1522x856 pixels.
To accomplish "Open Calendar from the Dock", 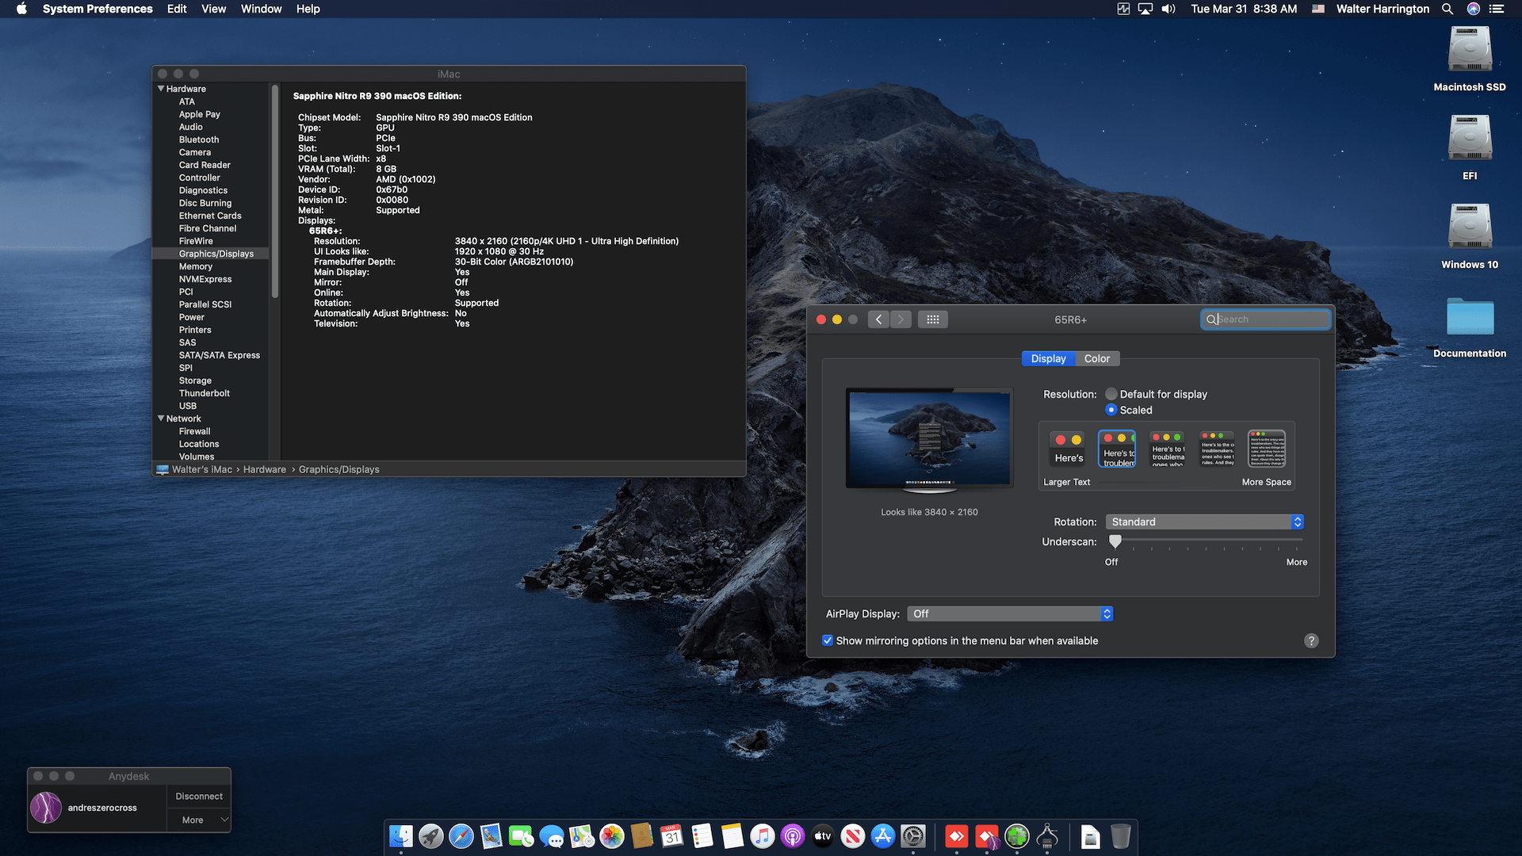I will [672, 836].
